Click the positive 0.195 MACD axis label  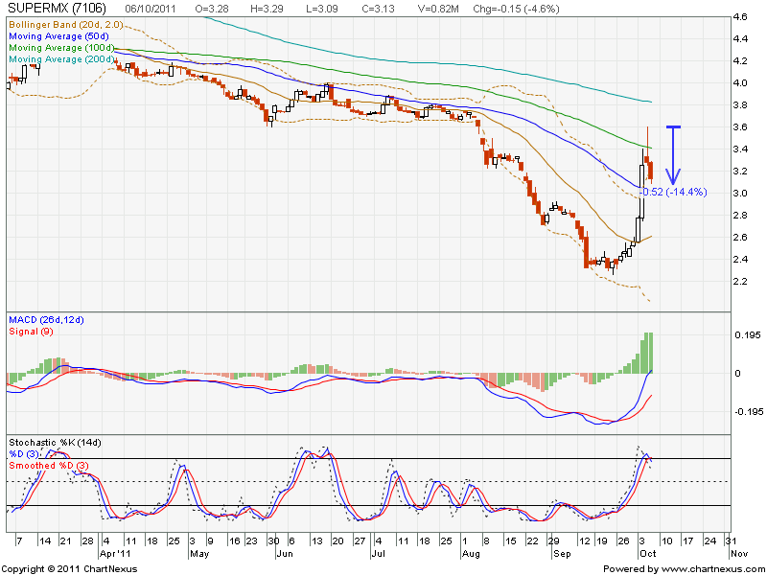pyautogui.click(x=748, y=334)
